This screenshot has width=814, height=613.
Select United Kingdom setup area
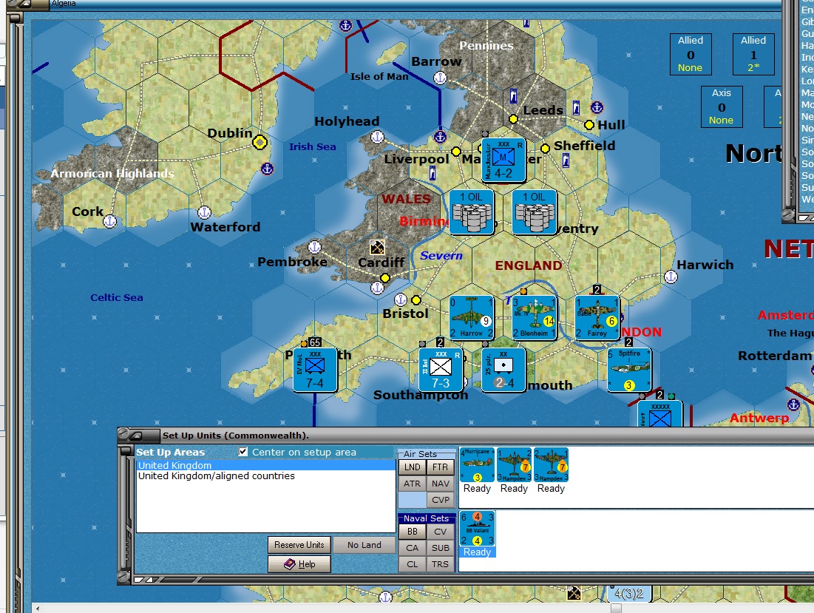coord(266,466)
